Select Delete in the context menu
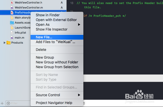Screen dimensions: 163x107 tap(41, 50)
